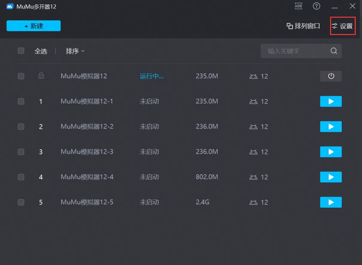Click the MuMu模拟器12-4 instance name
The image size is (362, 265).
point(87,177)
